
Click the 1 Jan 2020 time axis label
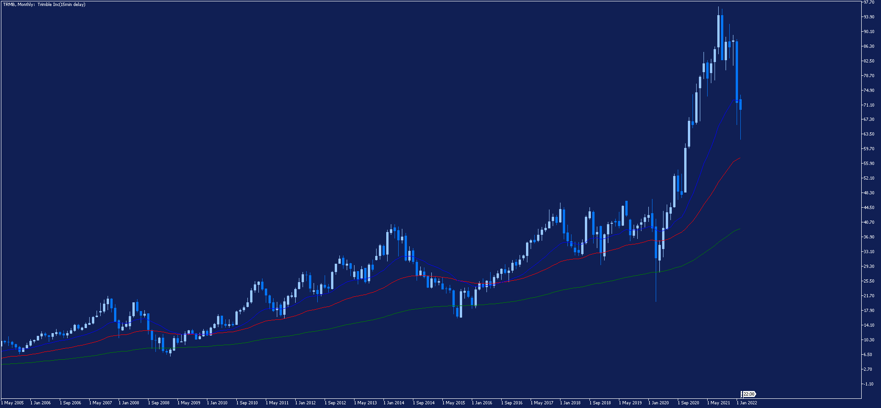tap(658, 403)
